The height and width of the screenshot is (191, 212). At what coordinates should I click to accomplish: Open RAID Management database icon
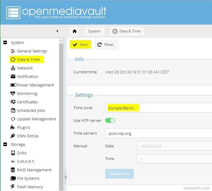pyautogui.click(x=13, y=170)
